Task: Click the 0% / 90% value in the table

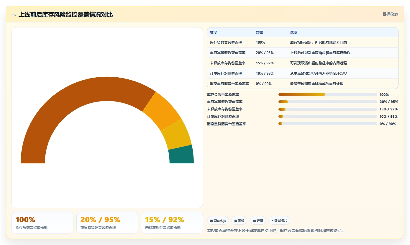Action: (x=264, y=84)
